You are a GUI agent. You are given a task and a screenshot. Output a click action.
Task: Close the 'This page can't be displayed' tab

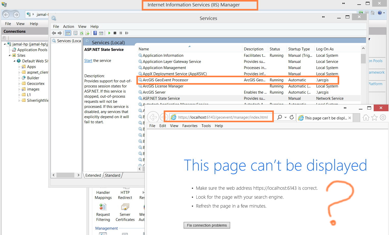point(350,118)
